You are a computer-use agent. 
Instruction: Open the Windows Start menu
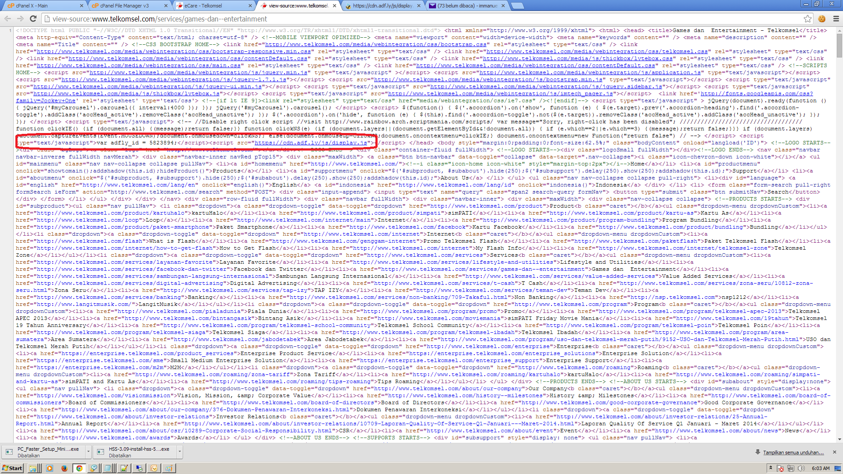pos(12,468)
